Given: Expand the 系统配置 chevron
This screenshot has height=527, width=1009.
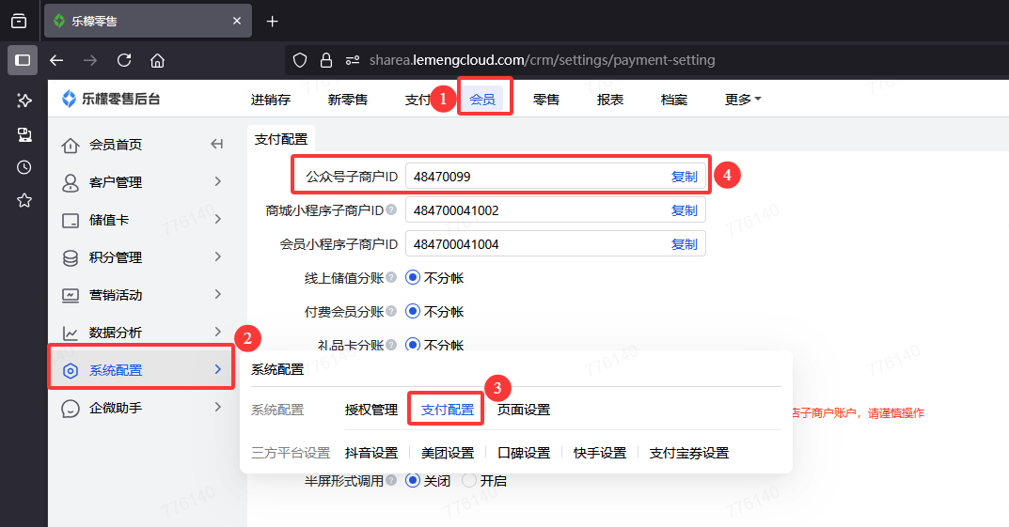Looking at the screenshot, I should click(217, 369).
